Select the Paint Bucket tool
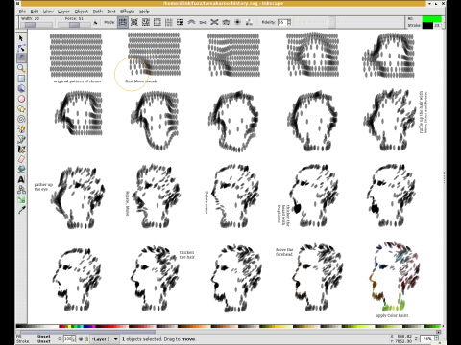 tap(21, 170)
